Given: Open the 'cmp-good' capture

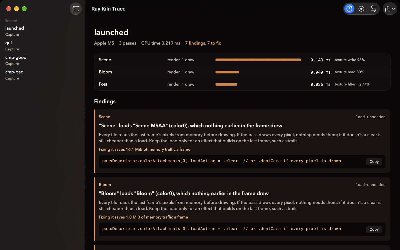Looking at the screenshot, I should click(x=42, y=60).
